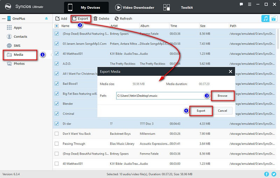
Task: Check the Passing Through checkbox
Action: pos(57,144)
